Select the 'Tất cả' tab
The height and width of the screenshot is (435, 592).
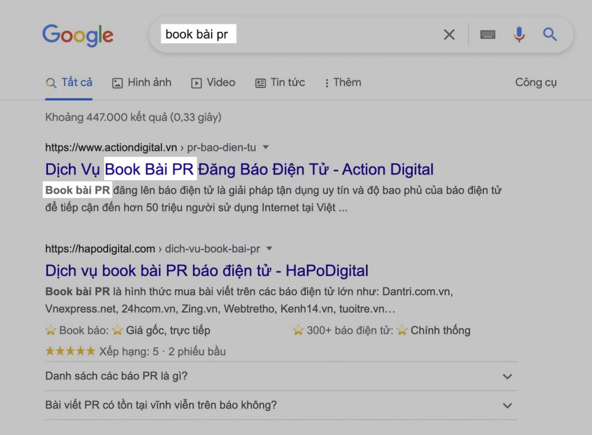coord(69,82)
